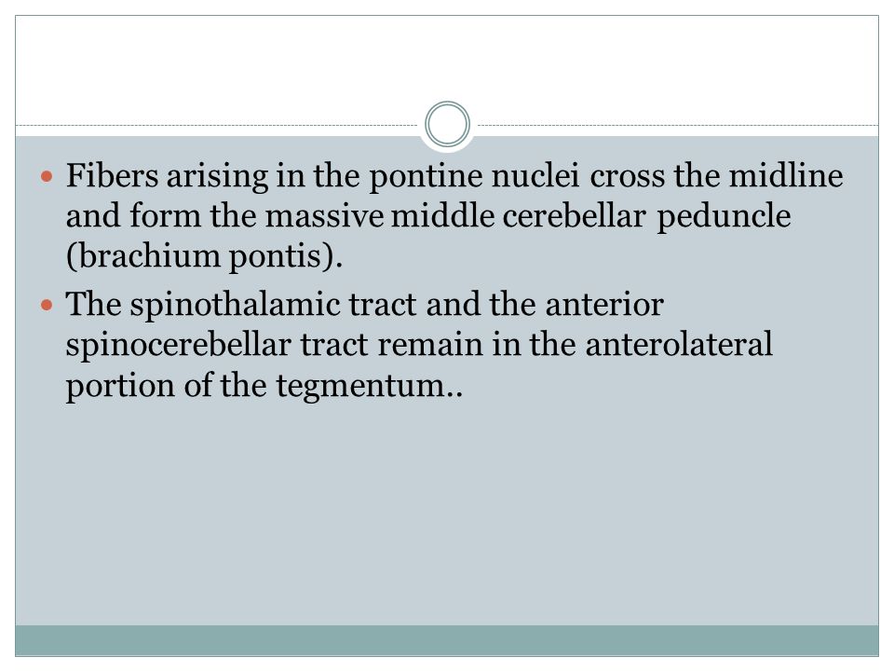This screenshot has width=894, height=671.
Task: Click the empty white title area
Action: pos(447,62)
